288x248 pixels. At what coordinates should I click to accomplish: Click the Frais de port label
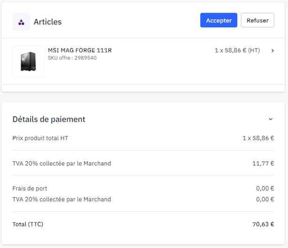(30, 188)
